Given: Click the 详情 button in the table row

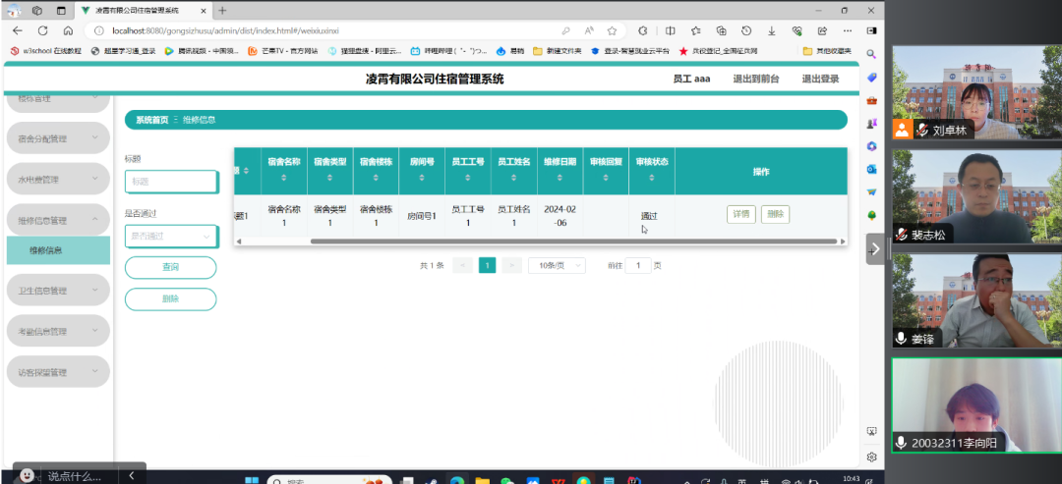Looking at the screenshot, I should [x=740, y=214].
